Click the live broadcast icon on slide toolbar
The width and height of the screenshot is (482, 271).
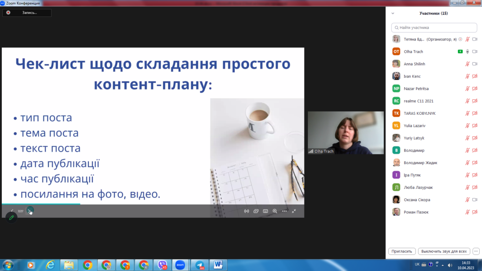point(246,211)
